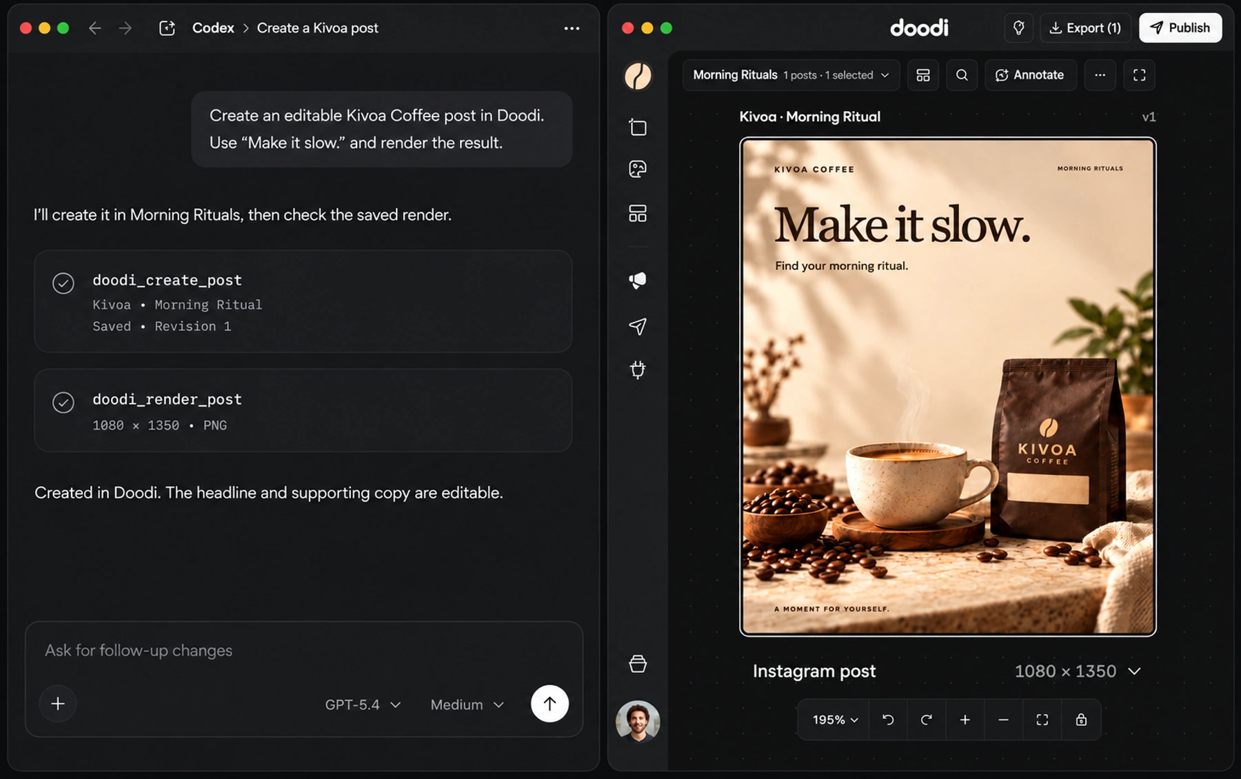
Task: Open the Codex share/export icon next to breadcrumb
Action: pos(167,28)
